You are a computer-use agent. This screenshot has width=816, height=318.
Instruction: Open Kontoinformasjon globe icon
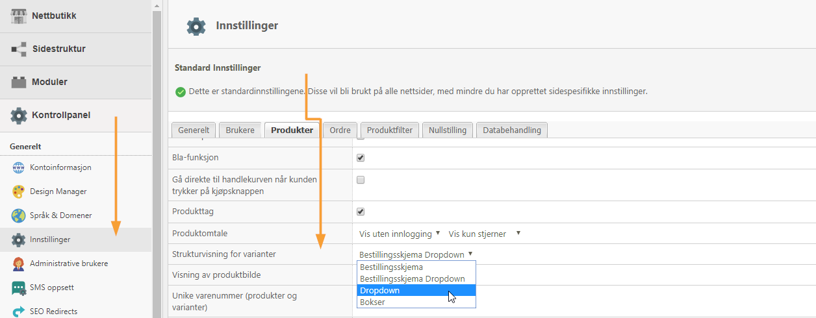tap(18, 167)
